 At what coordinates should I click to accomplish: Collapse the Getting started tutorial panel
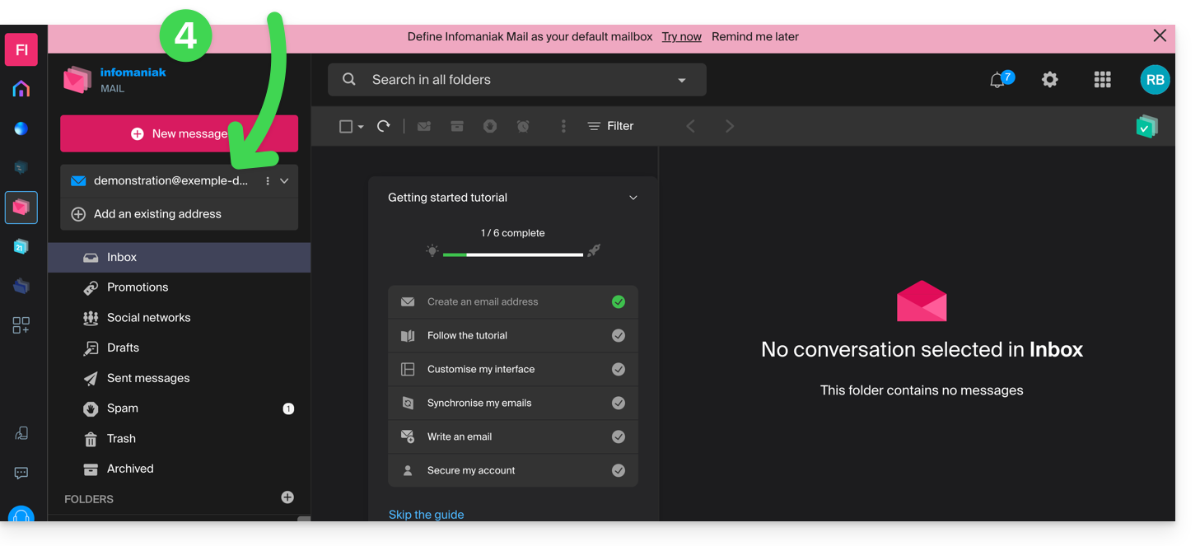pos(633,198)
